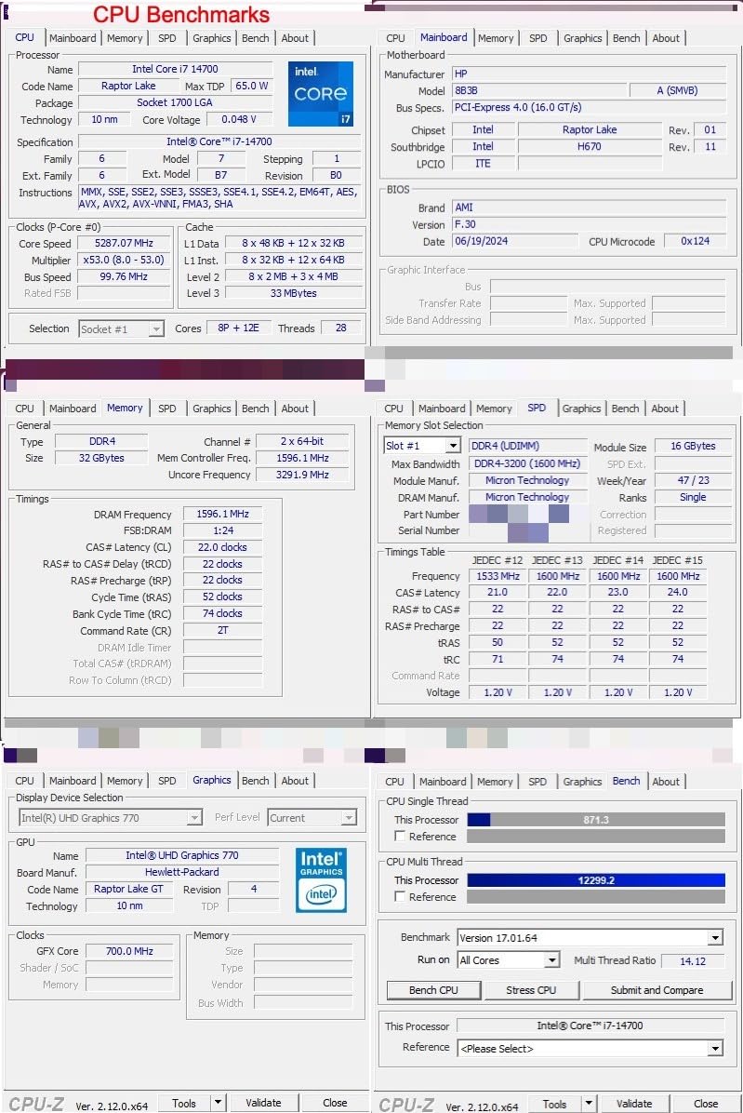Open About tab in the window showing Timings
The image size is (743, 1113).
point(295,409)
